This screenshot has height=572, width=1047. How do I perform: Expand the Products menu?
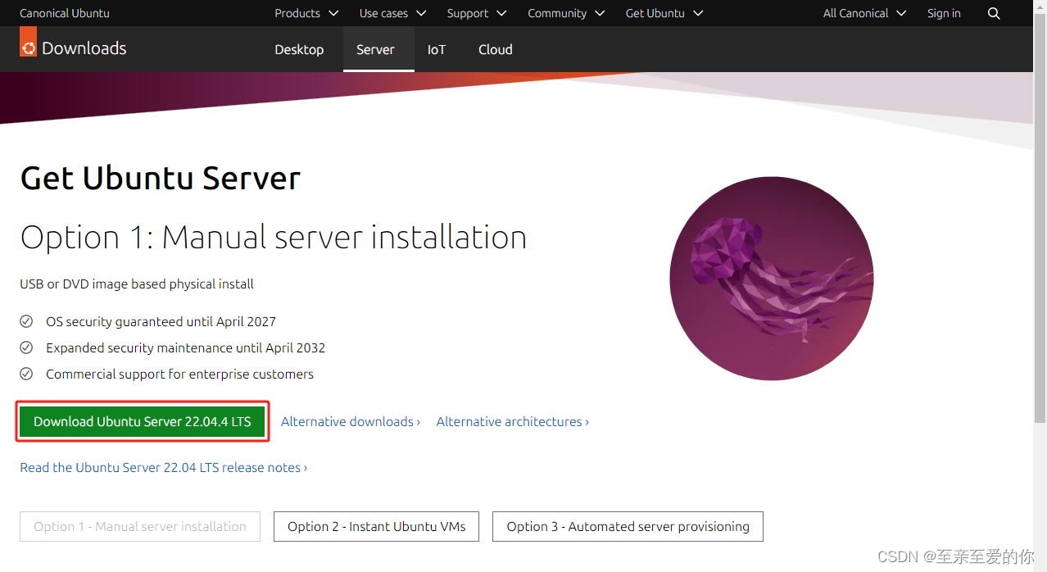point(306,13)
